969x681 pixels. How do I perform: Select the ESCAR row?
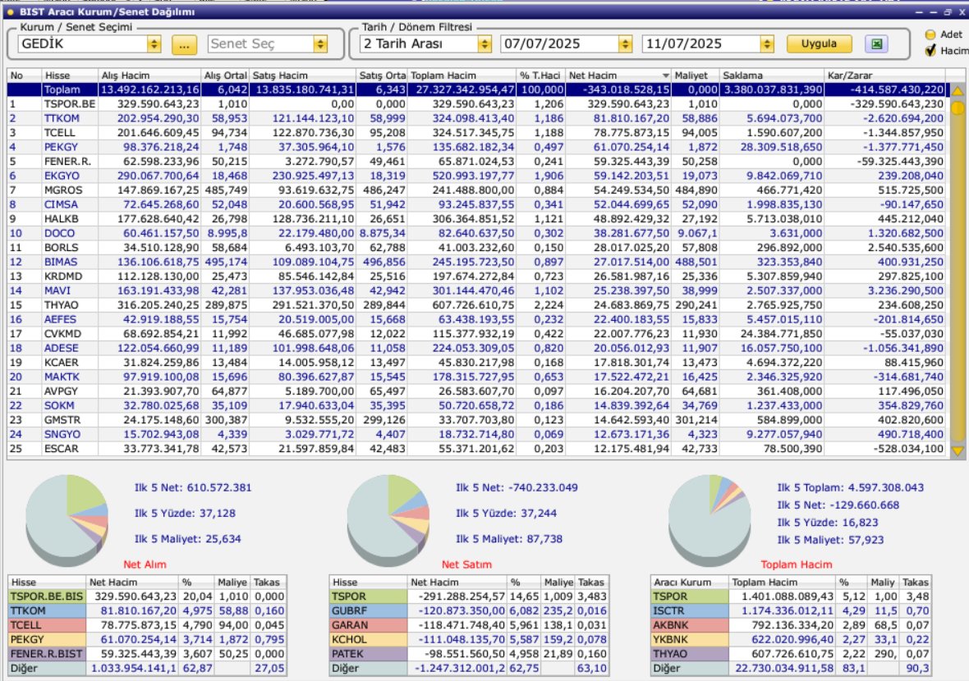coord(476,448)
